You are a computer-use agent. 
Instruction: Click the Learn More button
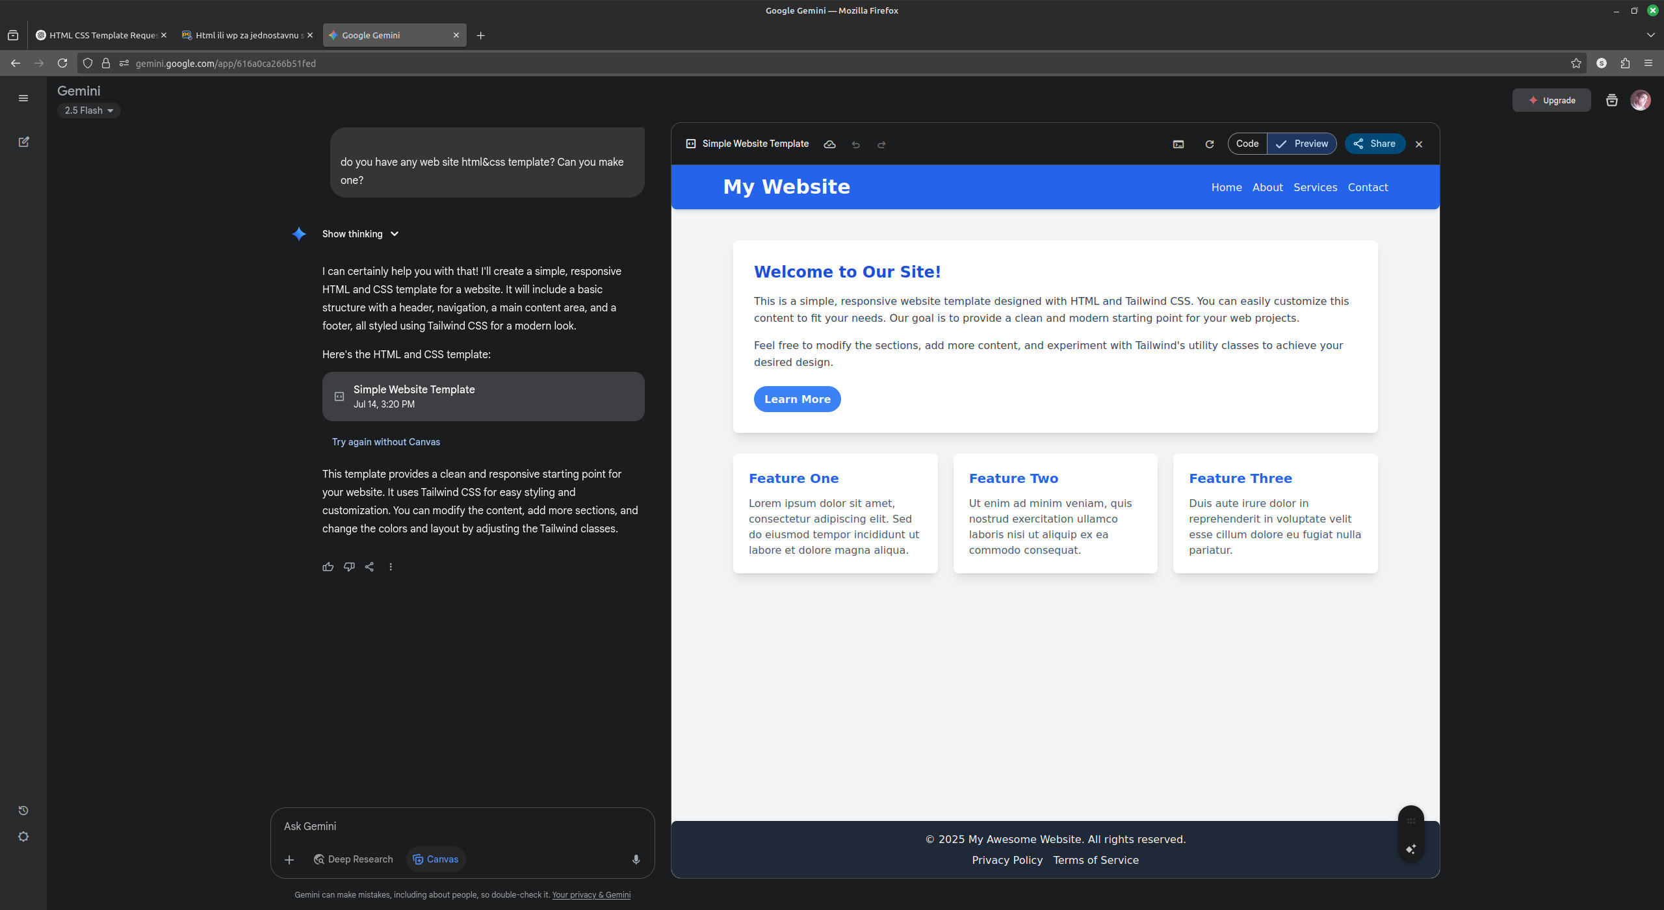[797, 399]
